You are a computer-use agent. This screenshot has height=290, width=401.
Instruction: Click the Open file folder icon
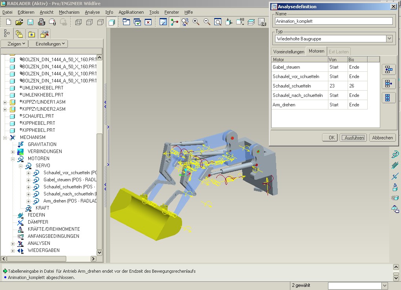[x=19, y=22]
